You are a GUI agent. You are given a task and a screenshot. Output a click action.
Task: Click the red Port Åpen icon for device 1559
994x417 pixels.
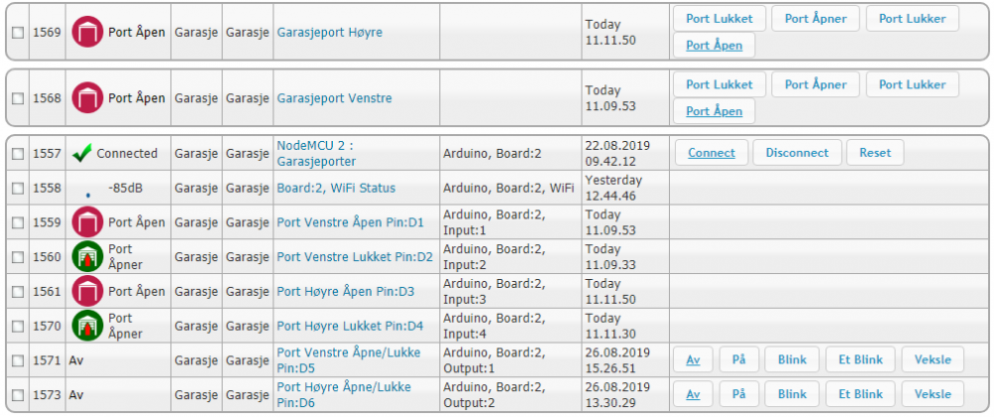[x=87, y=222]
